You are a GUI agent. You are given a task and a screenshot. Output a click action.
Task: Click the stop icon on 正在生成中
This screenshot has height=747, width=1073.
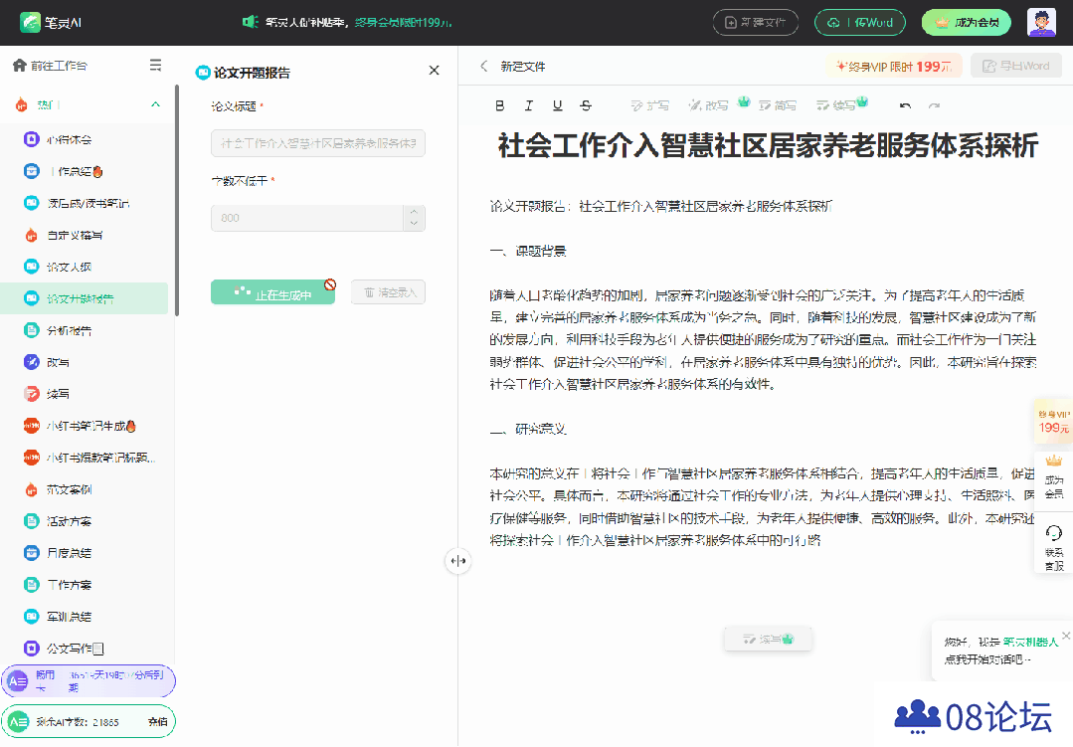pyautogui.click(x=330, y=284)
